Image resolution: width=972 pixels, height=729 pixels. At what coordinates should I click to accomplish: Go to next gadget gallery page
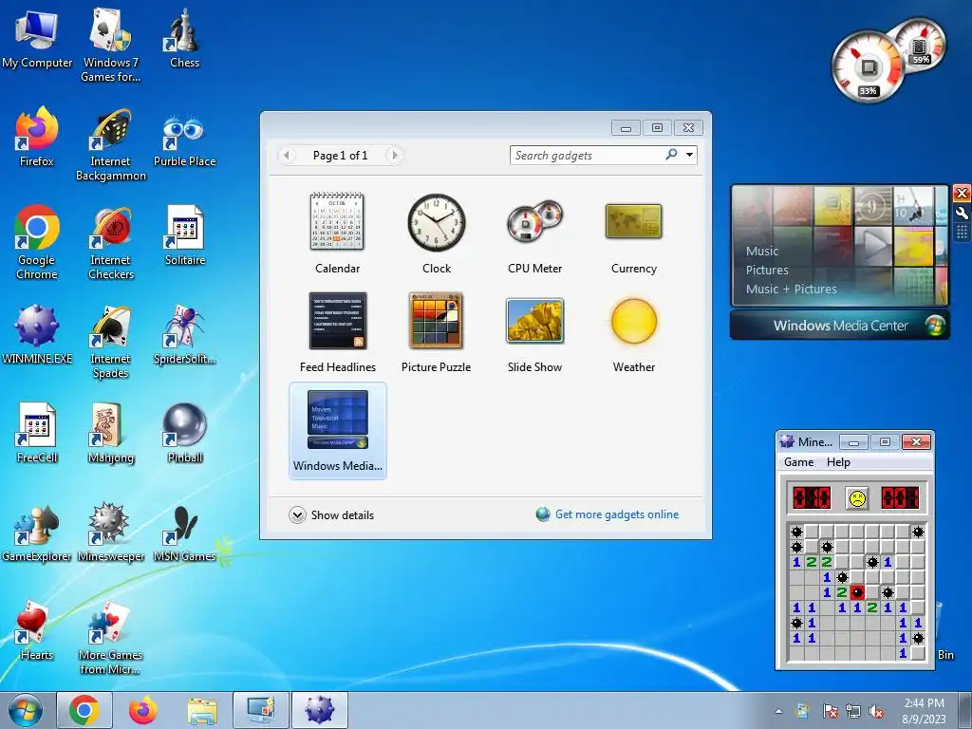[x=394, y=155]
